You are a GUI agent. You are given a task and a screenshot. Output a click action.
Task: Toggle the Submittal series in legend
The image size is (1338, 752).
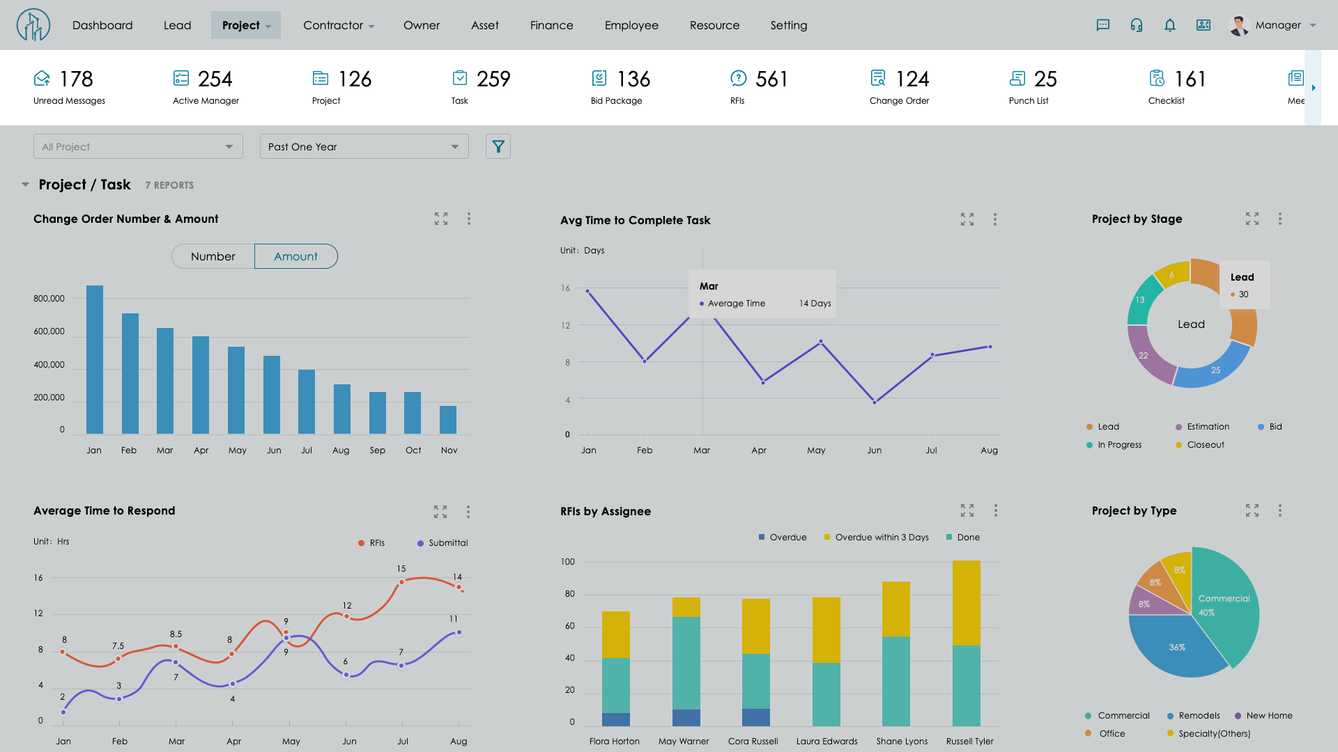[x=442, y=543]
